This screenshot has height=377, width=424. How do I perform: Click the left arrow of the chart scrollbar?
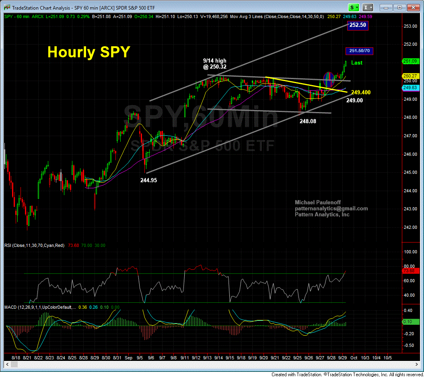tap(7, 364)
